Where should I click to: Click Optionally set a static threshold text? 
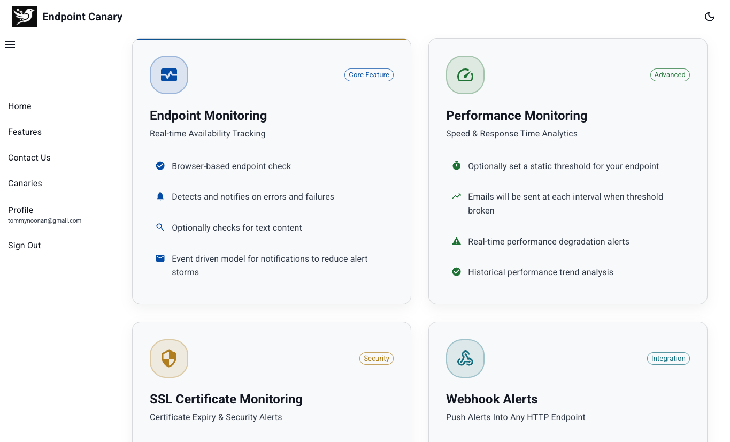pyautogui.click(x=563, y=166)
